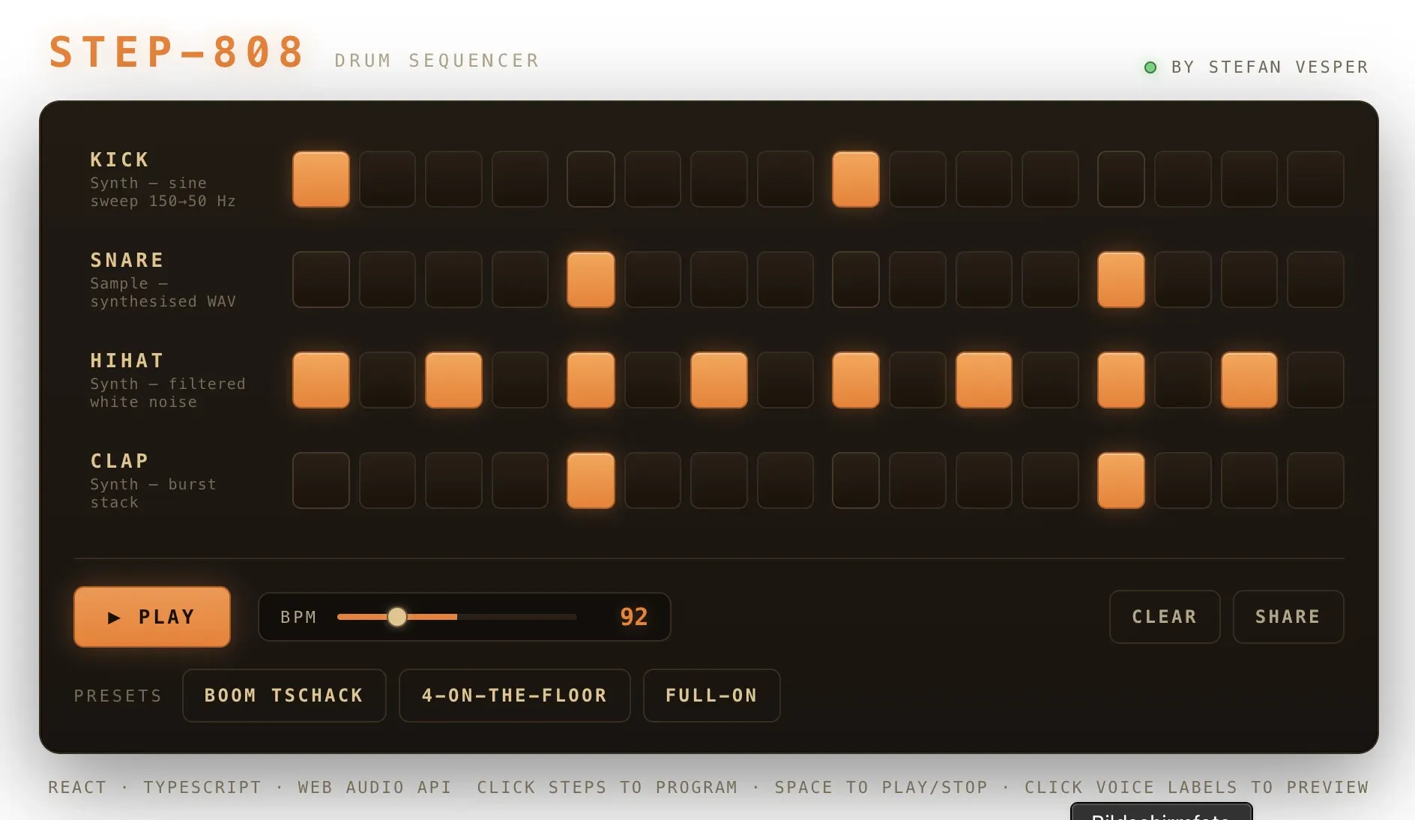Image resolution: width=1415 pixels, height=820 pixels.
Task: Enable Hihat step 16
Action: [x=1315, y=380]
